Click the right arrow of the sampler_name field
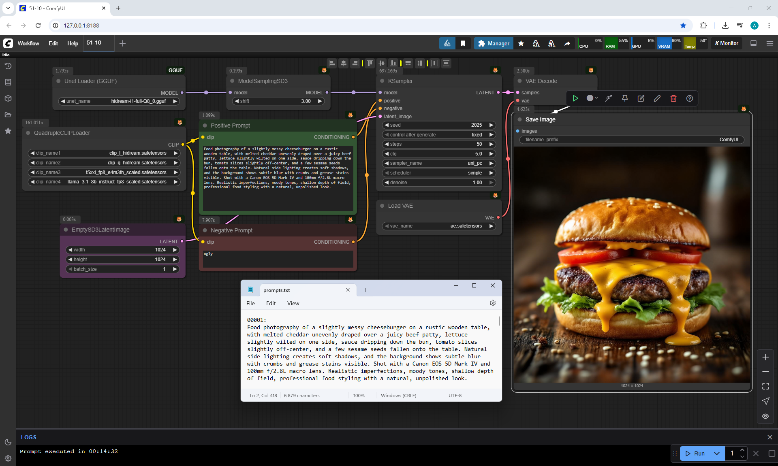 point(491,163)
